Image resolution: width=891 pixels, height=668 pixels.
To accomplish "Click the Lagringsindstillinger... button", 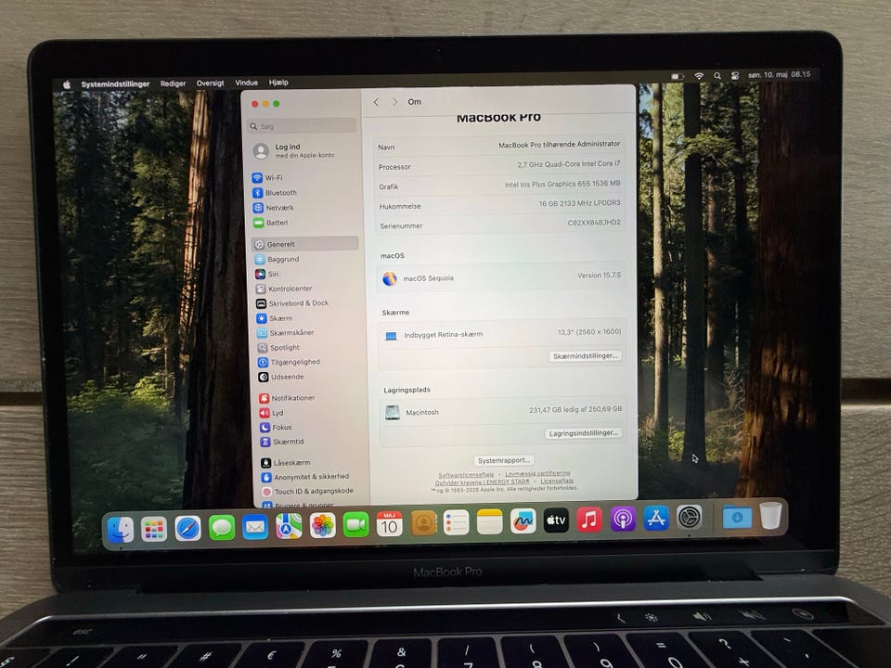I will pyautogui.click(x=583, y=433).
